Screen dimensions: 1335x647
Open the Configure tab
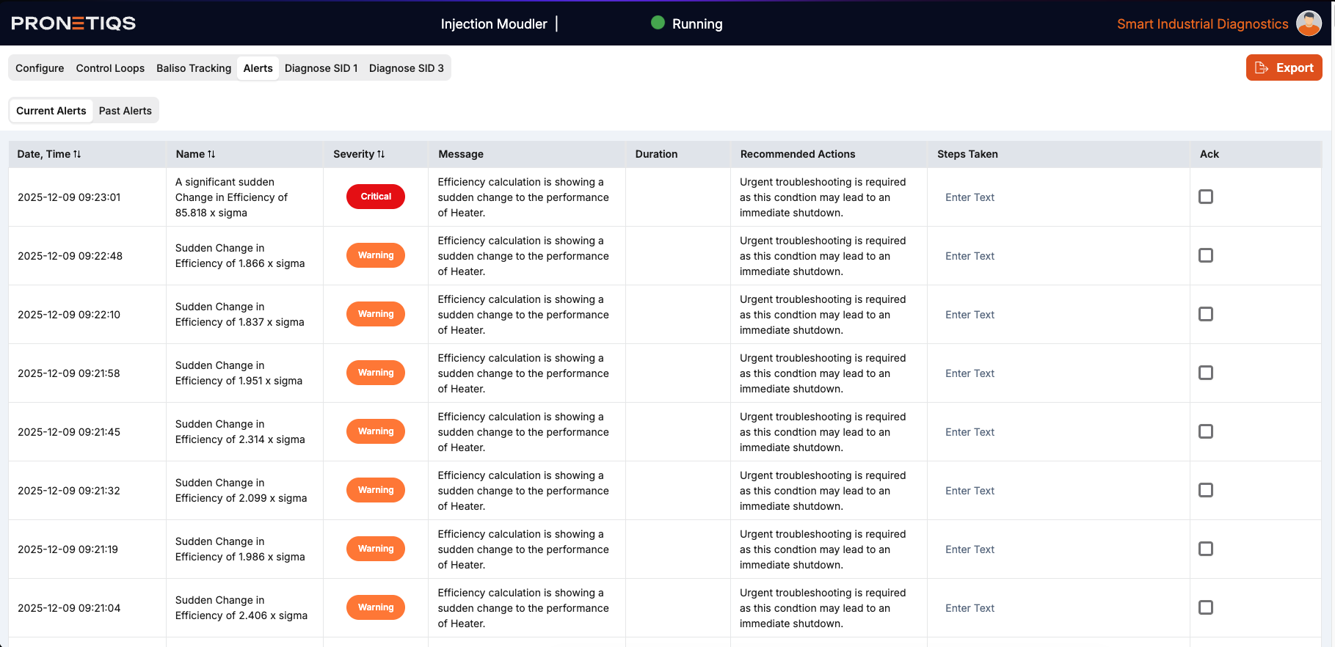click(x=40, y=68)
